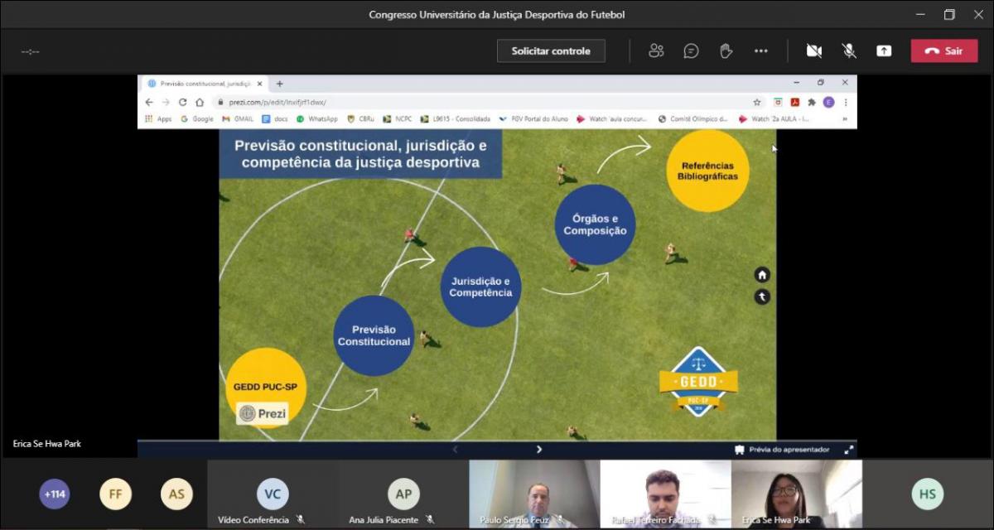Open the meeting chat icon
Viewport: 994px width, 530px height.
pos(691,51)
